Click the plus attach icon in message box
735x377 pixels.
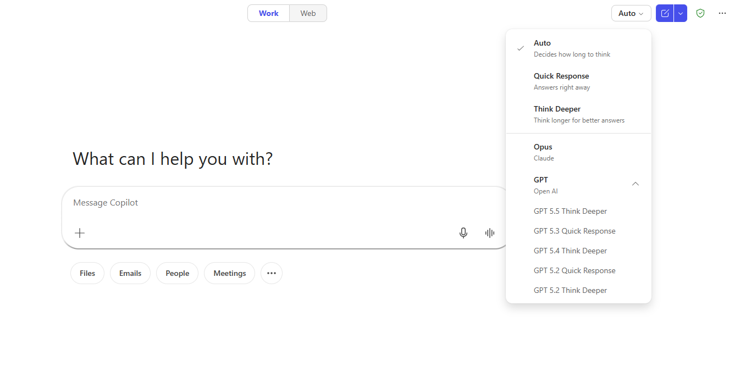[80, 233]
